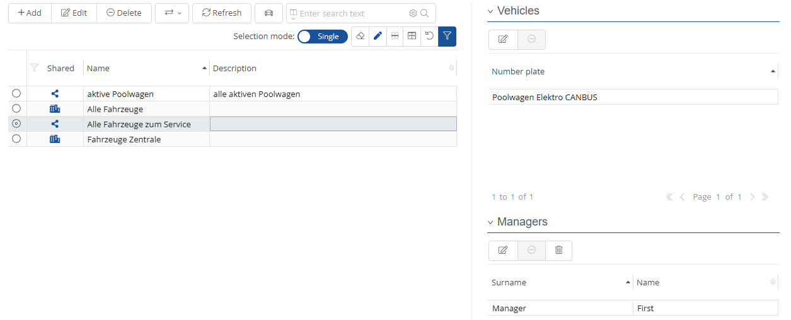Click into the search text field

tap(350, 13)
